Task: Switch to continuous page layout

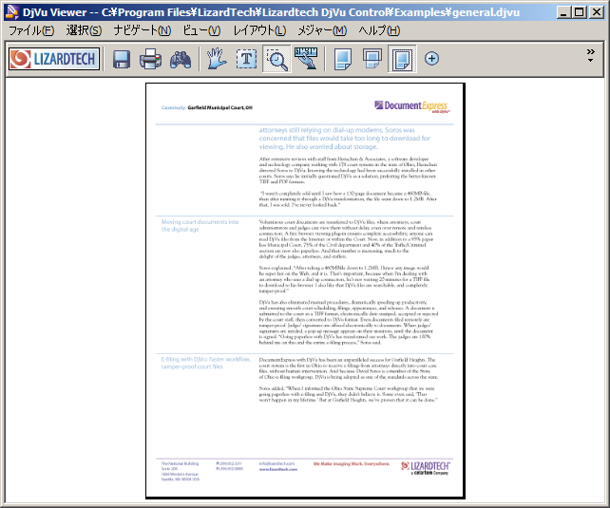Action: [x=372, y=59]
